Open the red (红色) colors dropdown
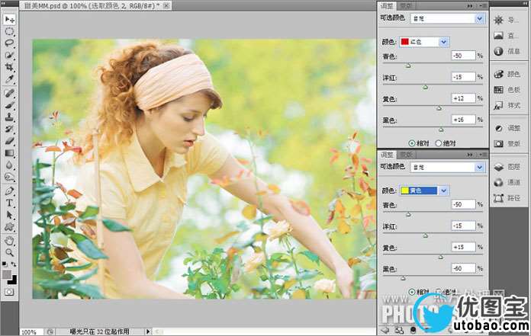This screenshot has height=336, width=531. click(444, 42)
